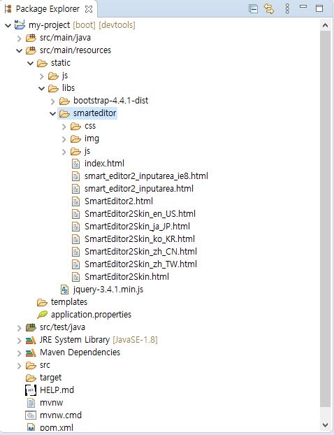Select SmartEditor2Skin_zh_CN.html file

point(141,252)
